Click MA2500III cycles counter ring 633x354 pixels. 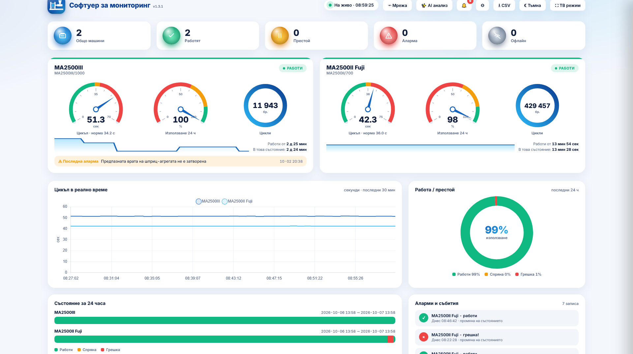(x=265, y=106)
